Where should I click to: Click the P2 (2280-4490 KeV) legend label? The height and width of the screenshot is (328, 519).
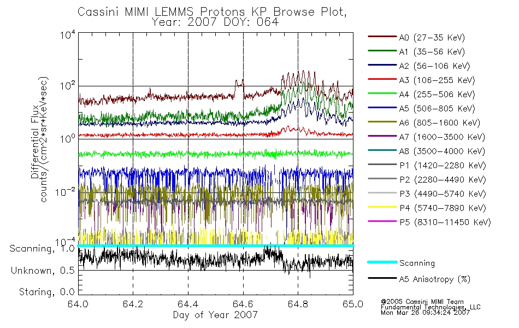pyautogui.click(x=443, y=179)
